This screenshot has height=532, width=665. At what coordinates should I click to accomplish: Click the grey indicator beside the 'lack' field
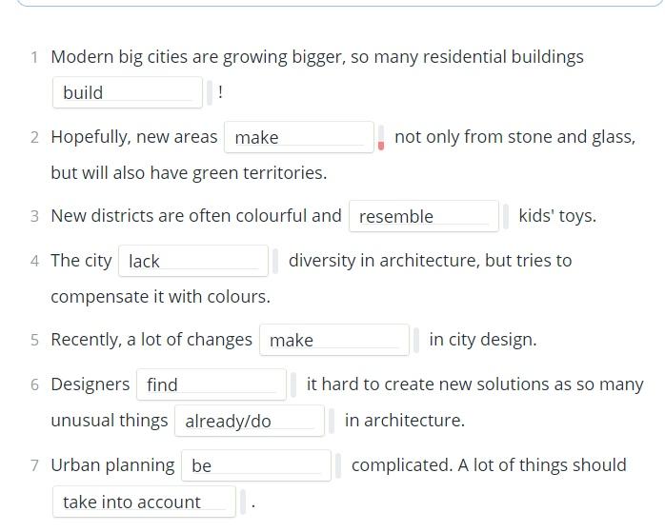(275, 262)
